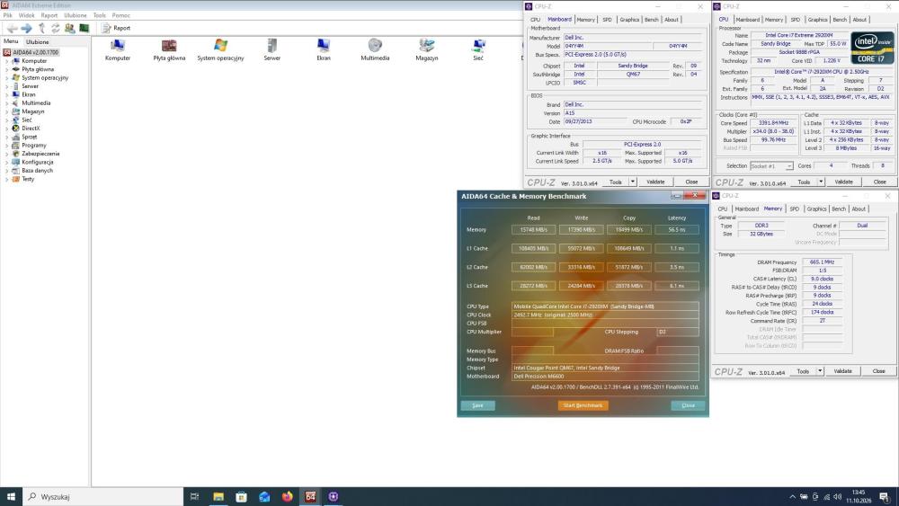Open the Plik menu in AIDA64
This screenshot has width=899, height=506.
(x=8, y=15)
